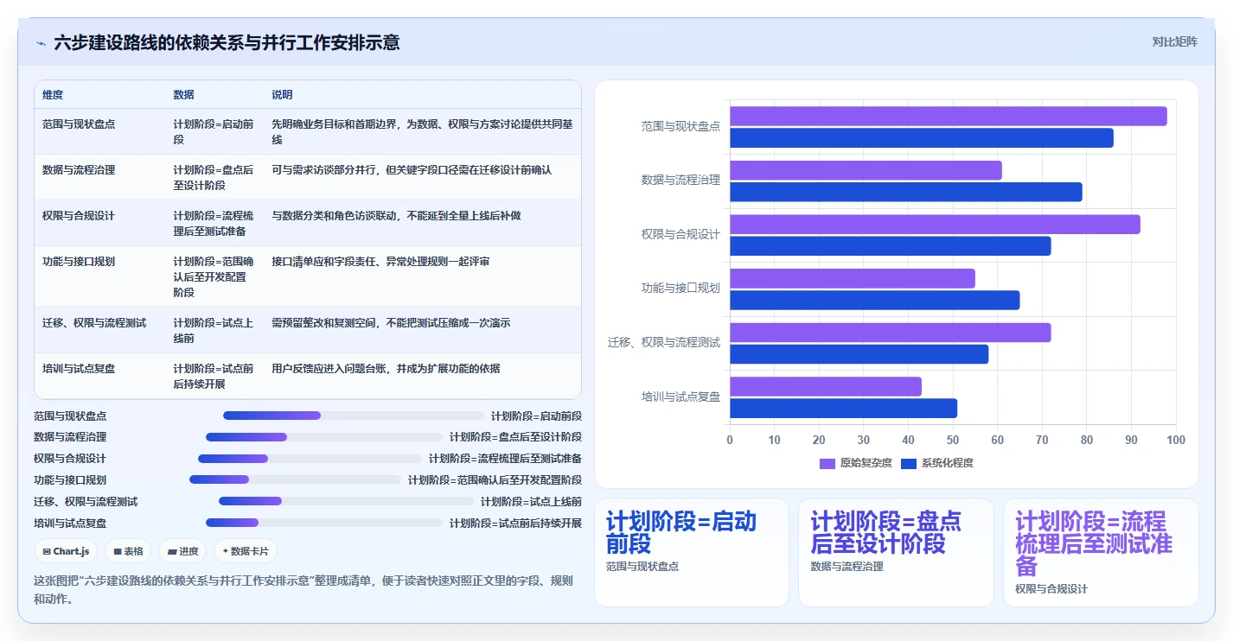1233x641 pixels.
Task: Click the chart y-axis label 功能与接口规划
Action: pyautogui.click(x=680, y=289)
